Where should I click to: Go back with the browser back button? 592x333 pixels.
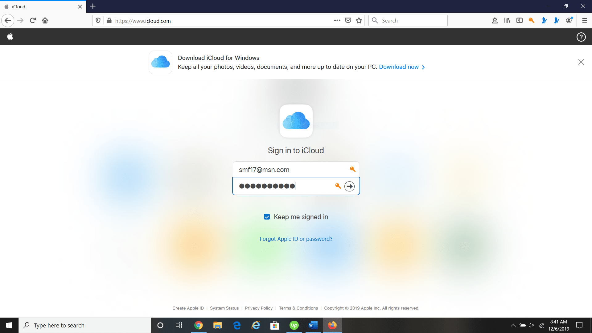(x=8, y=21)
